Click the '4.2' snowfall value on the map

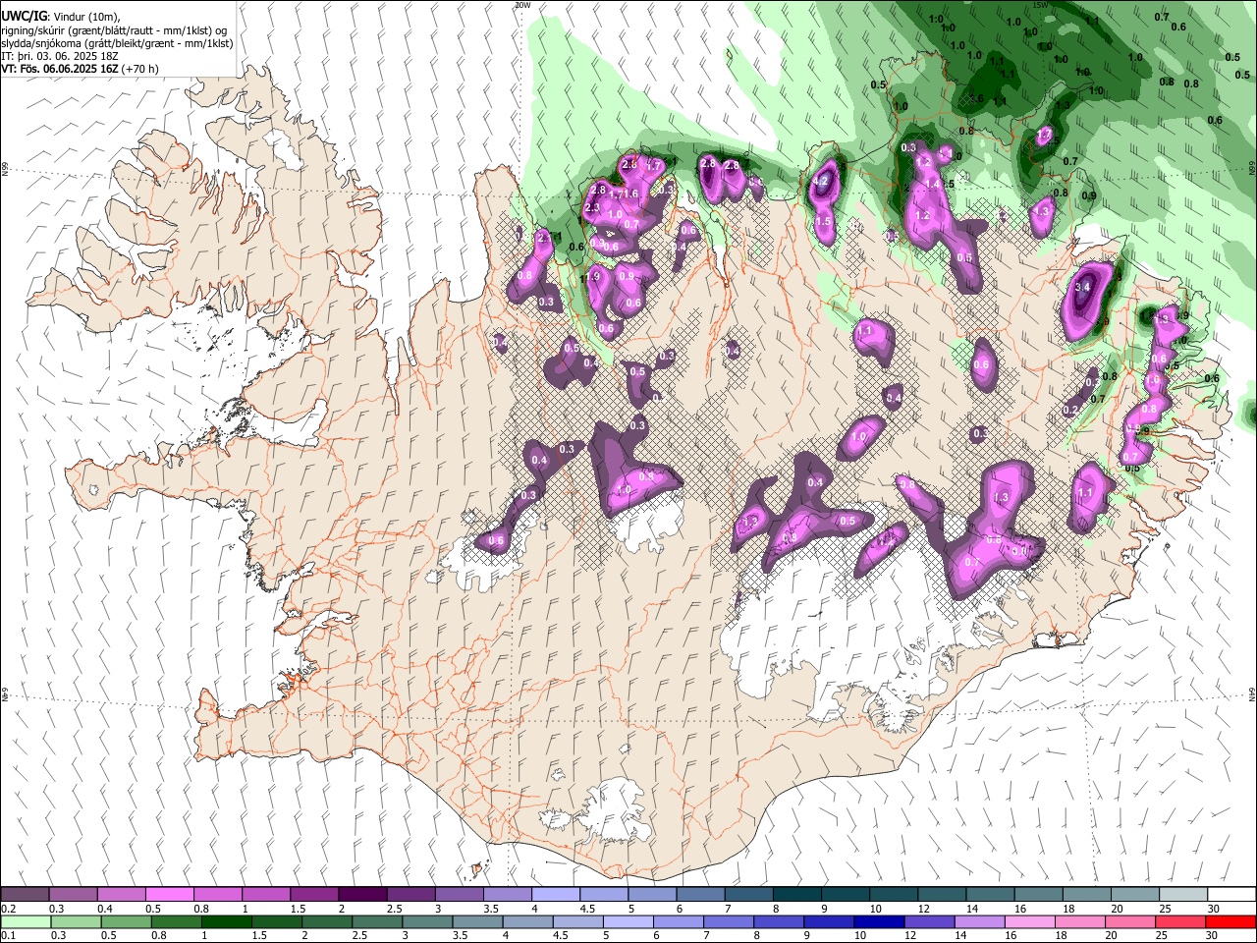tap(823, 181)
